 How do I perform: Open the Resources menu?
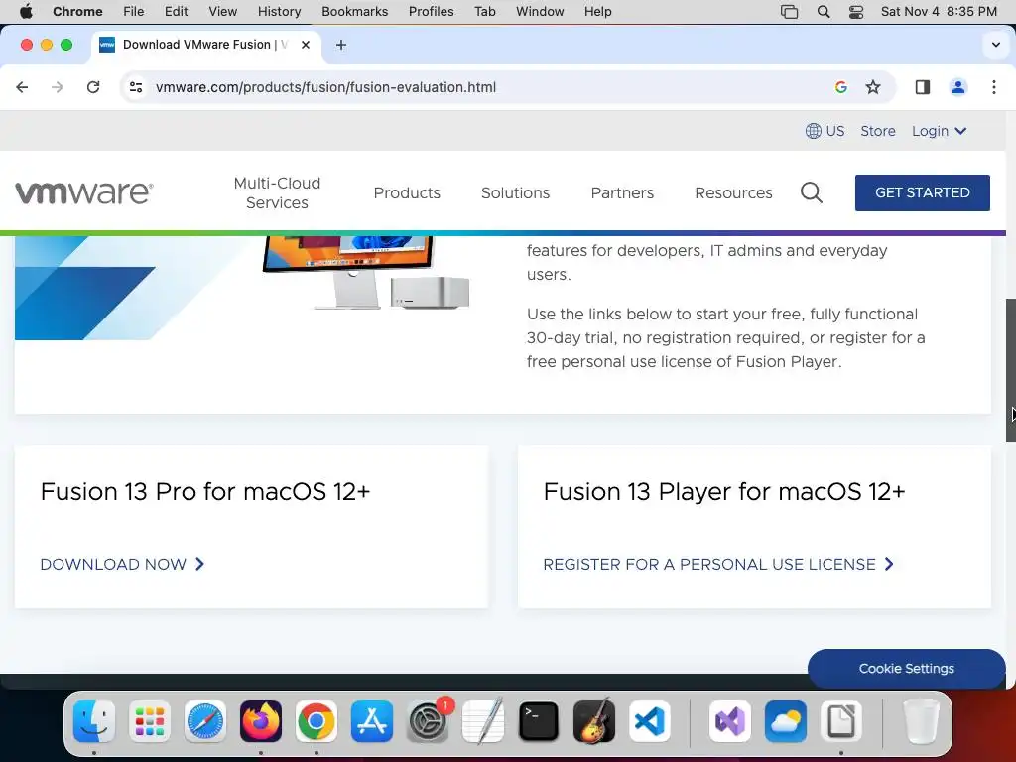[x=733, y=193]
